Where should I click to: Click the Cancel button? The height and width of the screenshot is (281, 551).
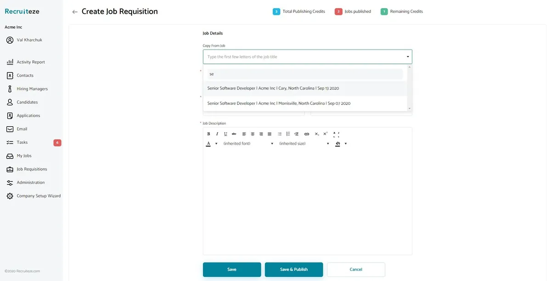pyautogui.click(x=356, y=270)
